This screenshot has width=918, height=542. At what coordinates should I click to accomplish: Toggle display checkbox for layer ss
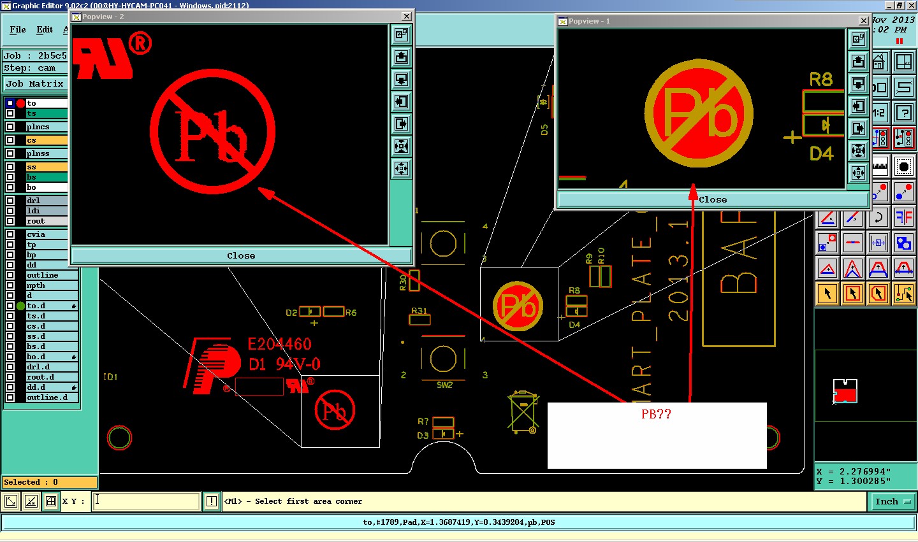pyautogui.click(x=10, y=167)
